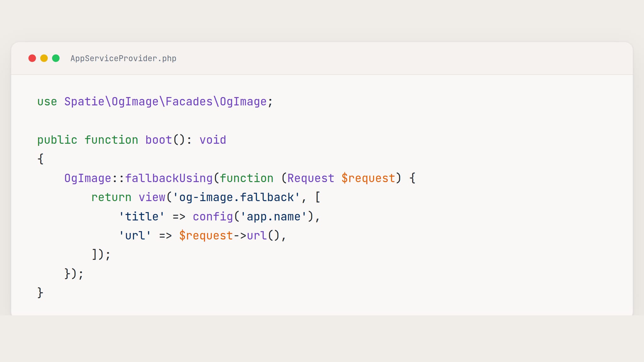Click the "config" helper call
This screenshot has width=644, height=362.
coord(213,217)
